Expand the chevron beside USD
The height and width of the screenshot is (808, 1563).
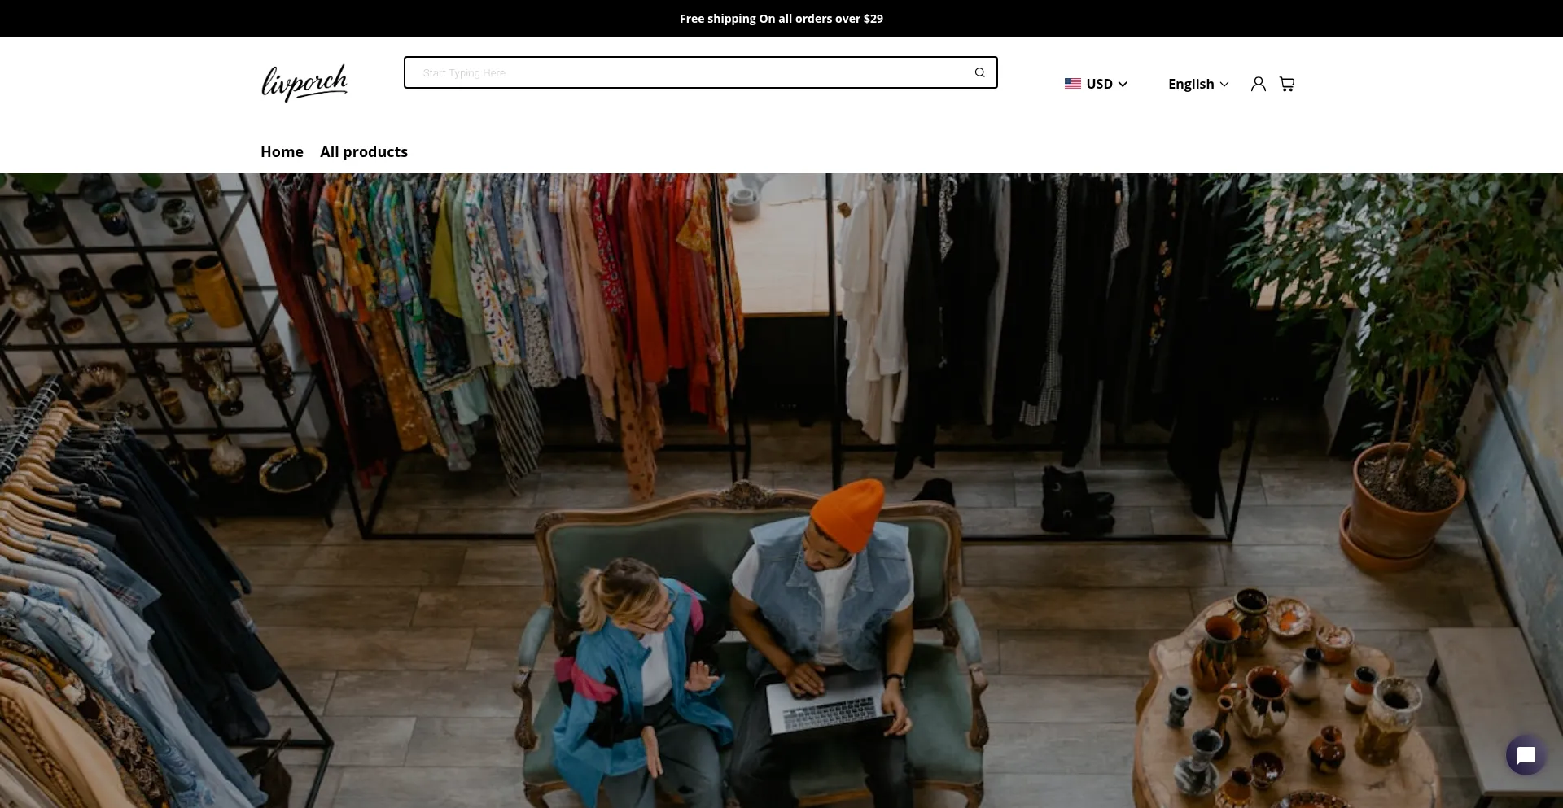click(x=1123, y=84)
